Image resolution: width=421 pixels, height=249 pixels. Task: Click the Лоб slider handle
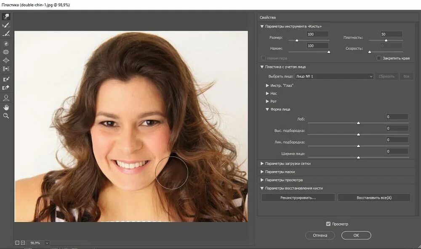[x=358, y=123]
